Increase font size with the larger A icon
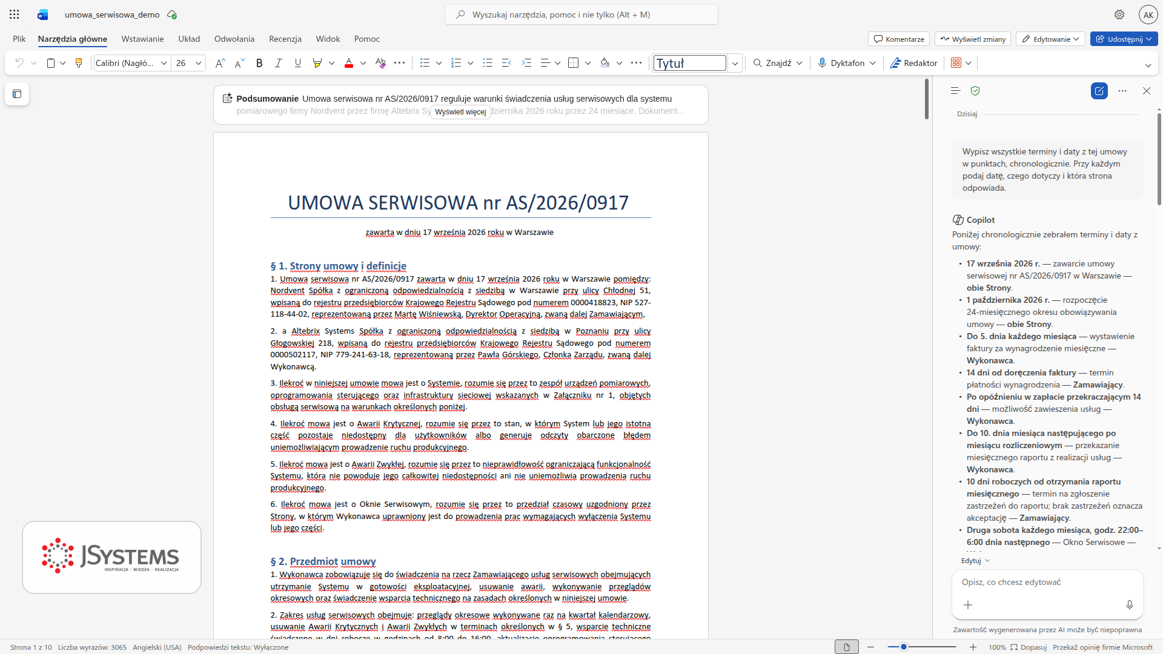 coord(220,63)
